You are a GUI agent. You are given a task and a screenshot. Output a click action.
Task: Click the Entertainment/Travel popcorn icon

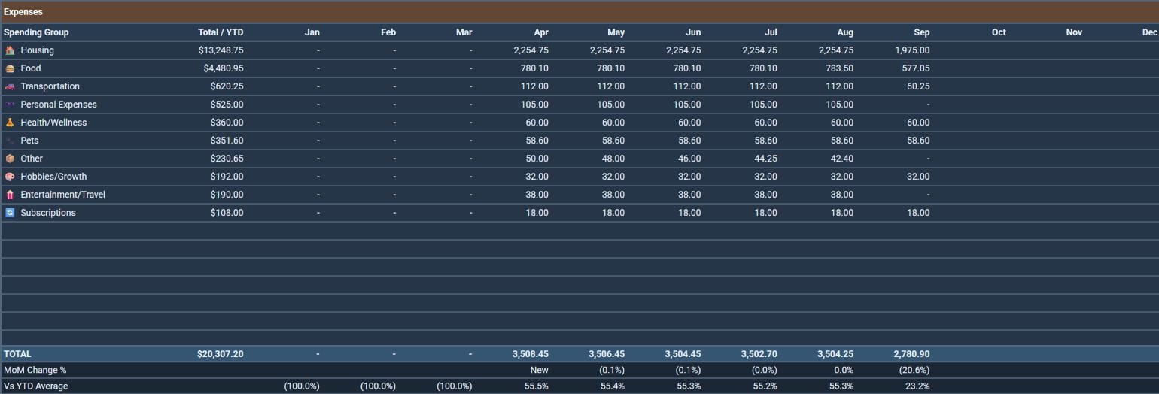tap(10, 195)
